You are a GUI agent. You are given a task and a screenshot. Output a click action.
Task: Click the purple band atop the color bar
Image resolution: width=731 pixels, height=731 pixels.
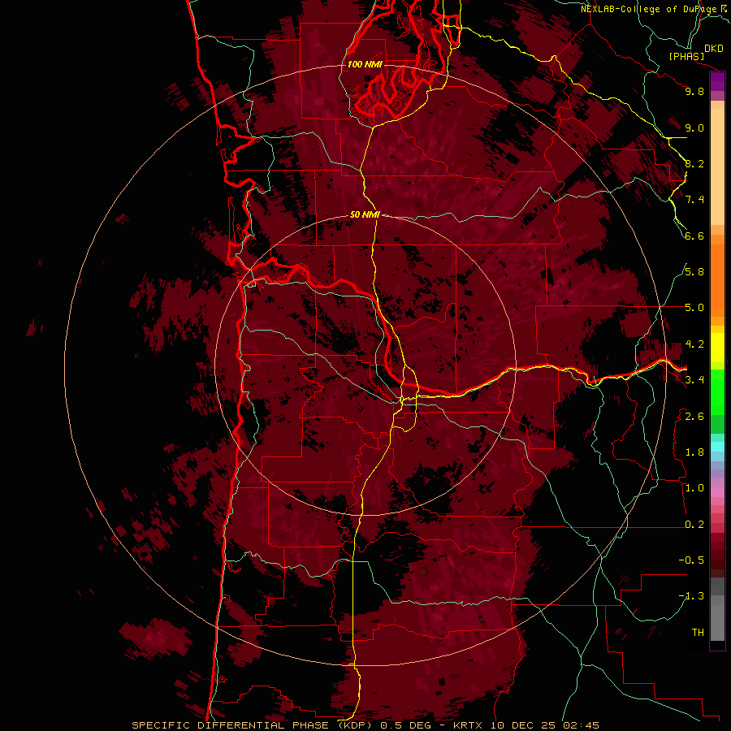pos(717,81)
